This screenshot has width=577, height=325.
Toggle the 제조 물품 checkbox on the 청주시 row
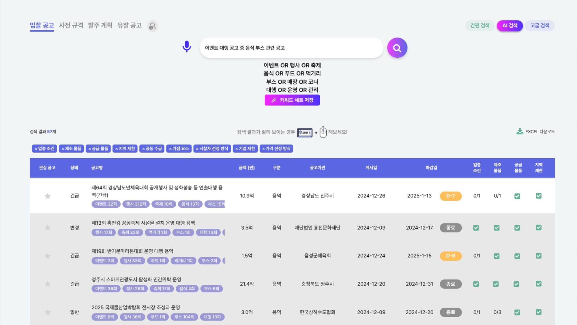(x=497, y=284)
